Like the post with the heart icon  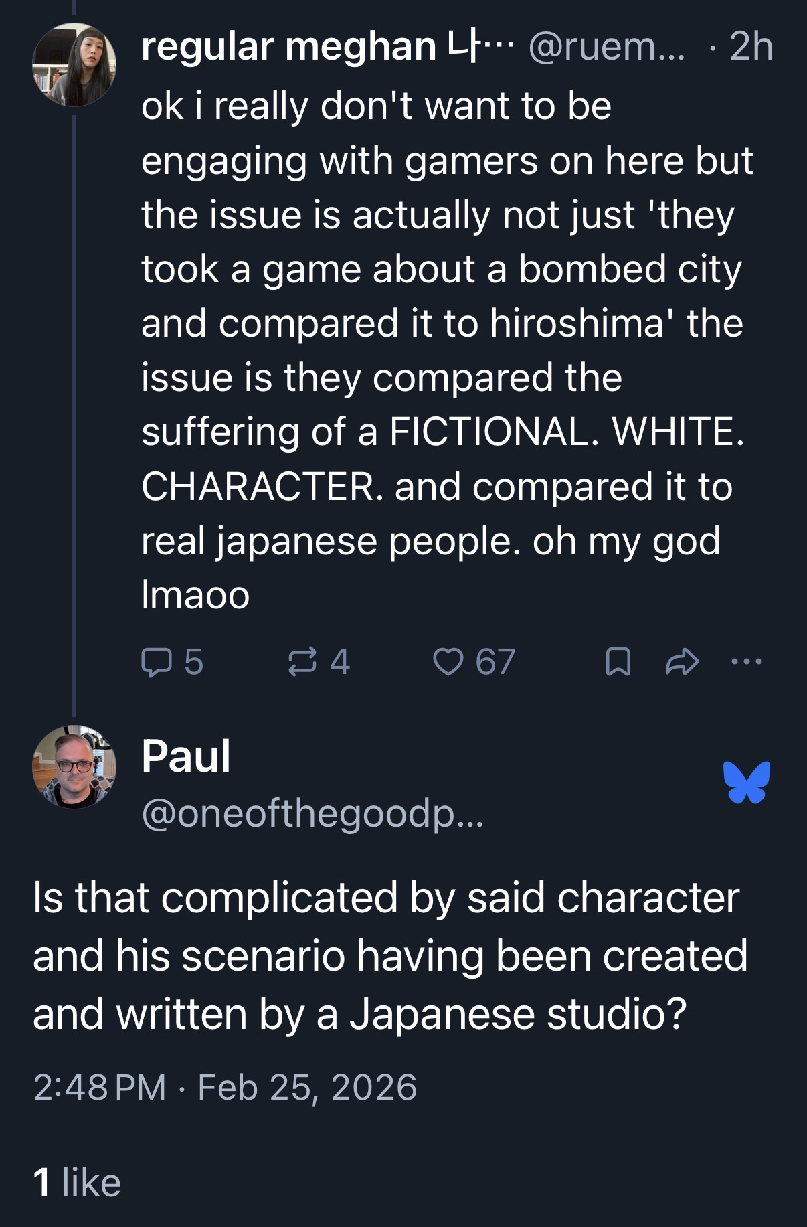[x=446, y=663]
